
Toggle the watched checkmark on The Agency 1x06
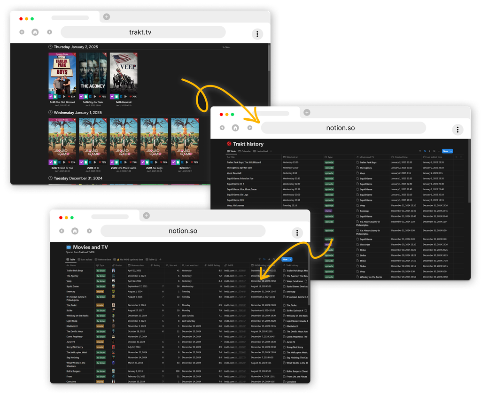pos(81,96)
